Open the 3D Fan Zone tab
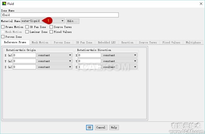 click(84, 43)
